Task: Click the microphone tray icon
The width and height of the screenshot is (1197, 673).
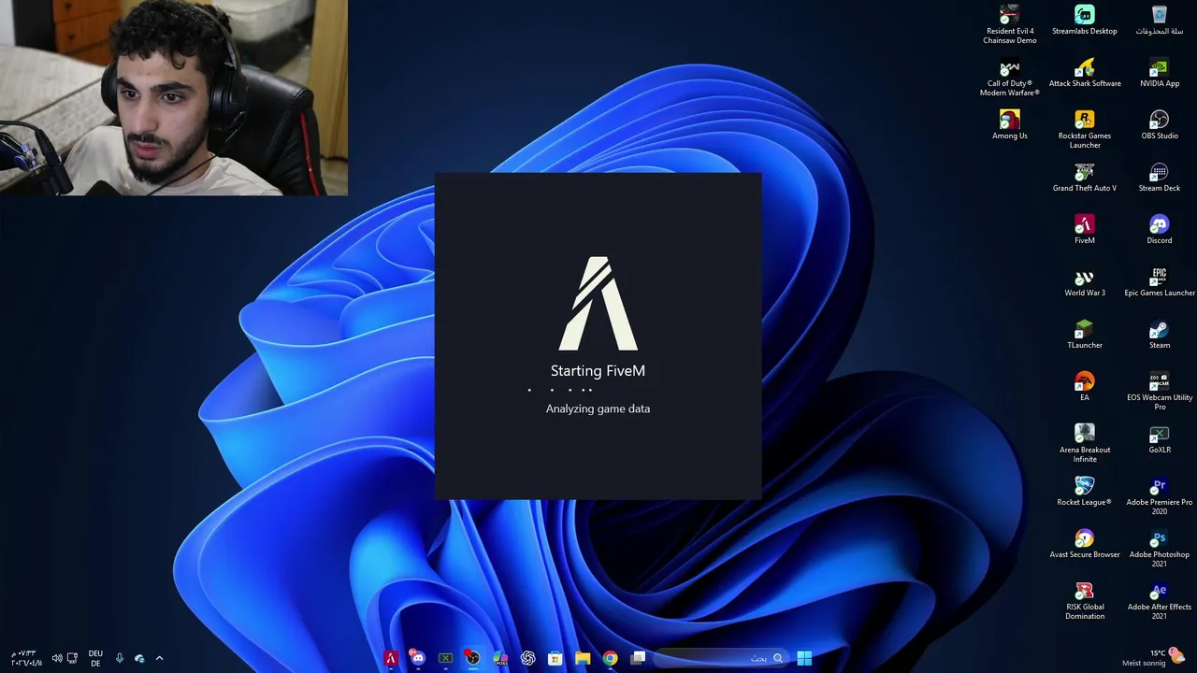Action: click(x=120, y=658)
